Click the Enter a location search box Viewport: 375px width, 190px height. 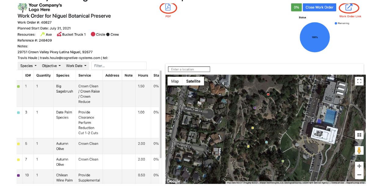pyautogui.click(x=189, y=69)
